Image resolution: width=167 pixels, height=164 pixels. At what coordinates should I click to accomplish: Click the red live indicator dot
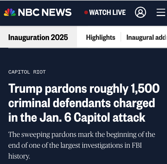(x=86, y=12)
